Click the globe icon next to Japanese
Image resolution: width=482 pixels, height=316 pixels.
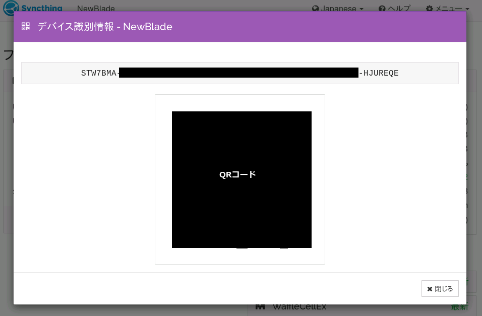pos(315,8)
